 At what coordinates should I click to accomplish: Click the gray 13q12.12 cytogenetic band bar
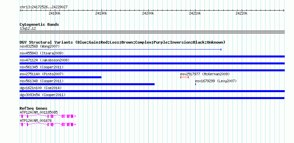[x=152, y=32]
